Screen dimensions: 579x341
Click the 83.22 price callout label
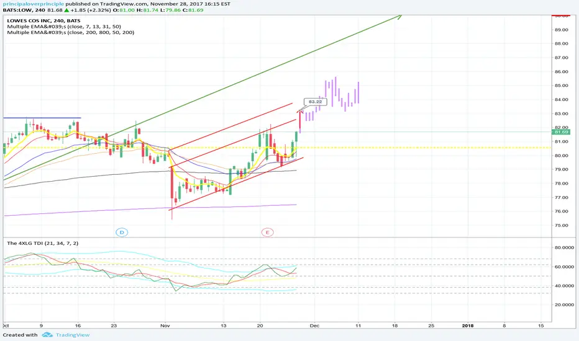(x=315, y=102)
